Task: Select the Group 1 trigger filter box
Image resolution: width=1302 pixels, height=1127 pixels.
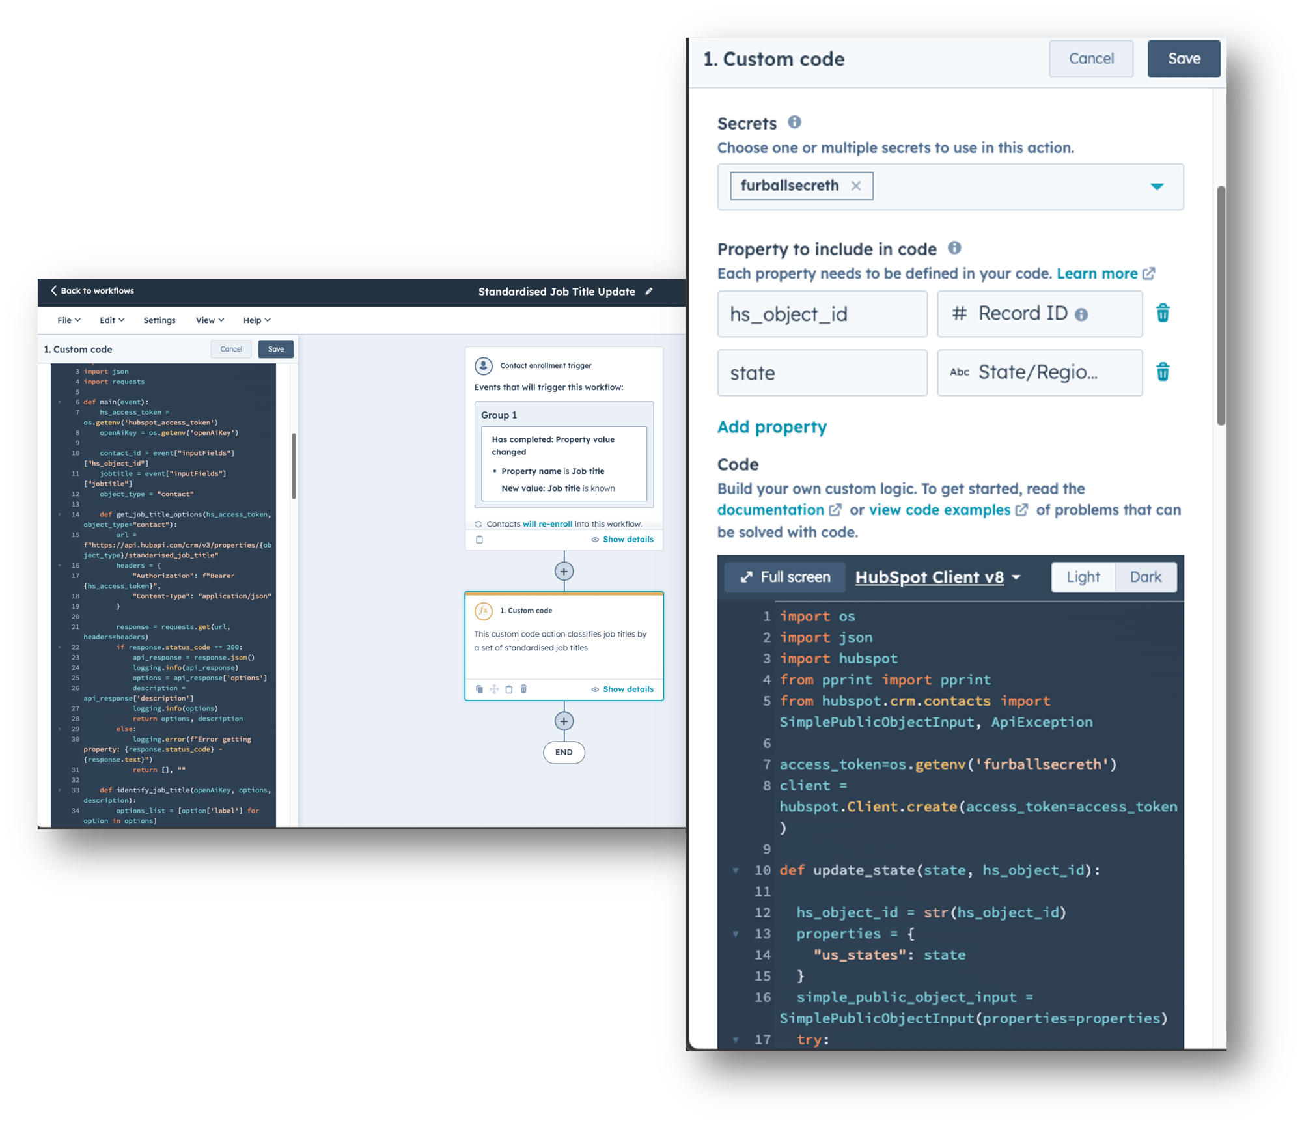Action: 564,454
